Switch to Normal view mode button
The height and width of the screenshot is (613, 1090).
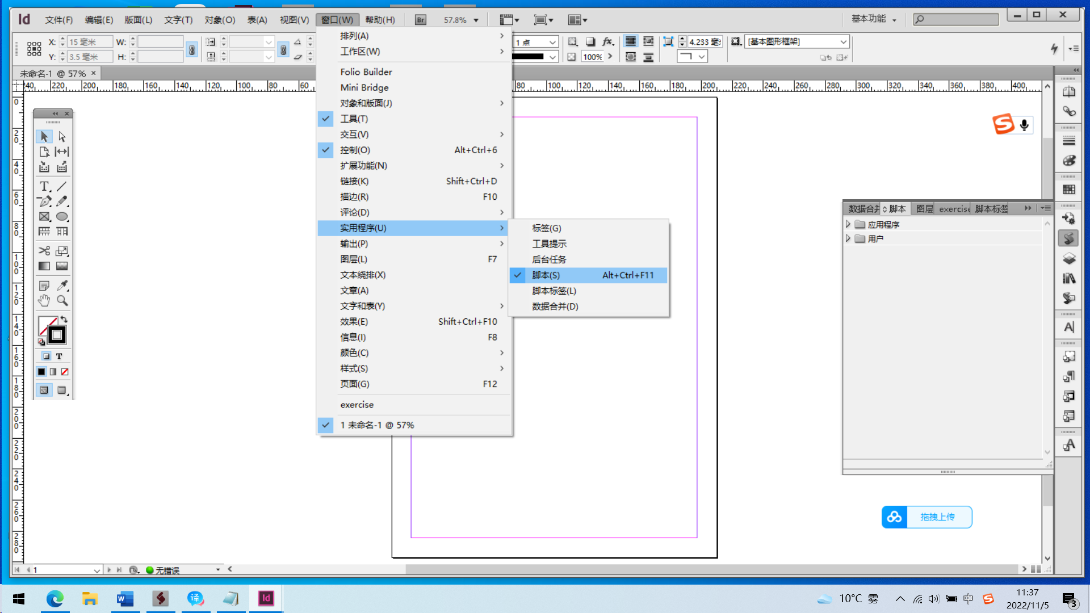pos(44,391)
